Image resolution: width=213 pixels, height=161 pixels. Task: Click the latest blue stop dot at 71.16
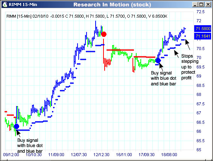point(185,36)
